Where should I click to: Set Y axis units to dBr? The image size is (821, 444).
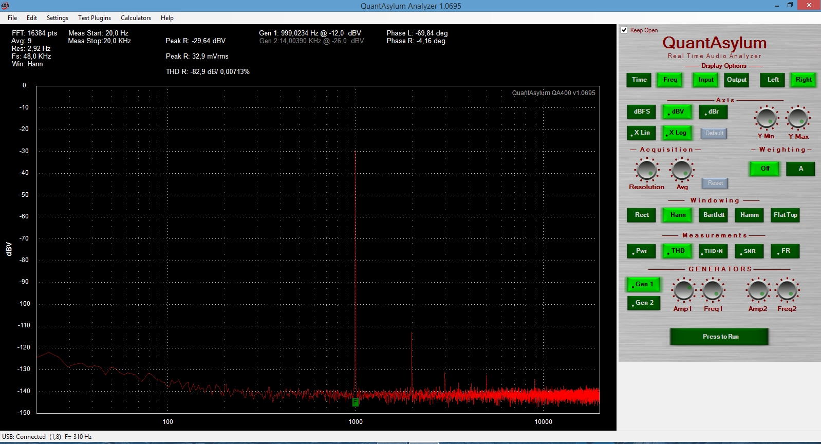click(713, 112)
